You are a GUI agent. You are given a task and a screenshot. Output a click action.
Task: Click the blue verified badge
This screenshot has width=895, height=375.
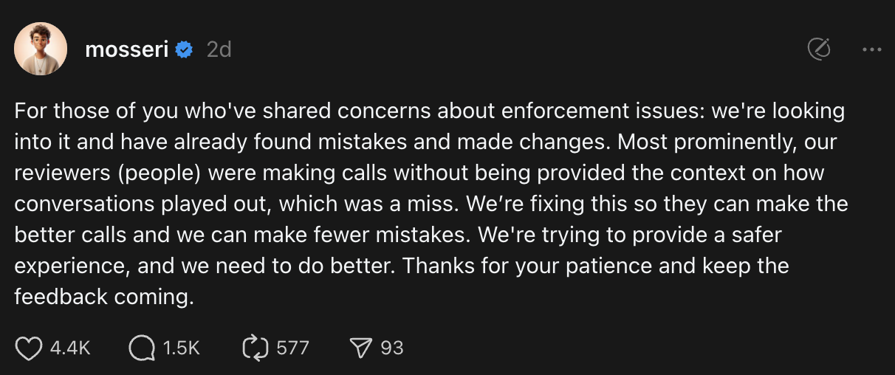coord(185,50)
